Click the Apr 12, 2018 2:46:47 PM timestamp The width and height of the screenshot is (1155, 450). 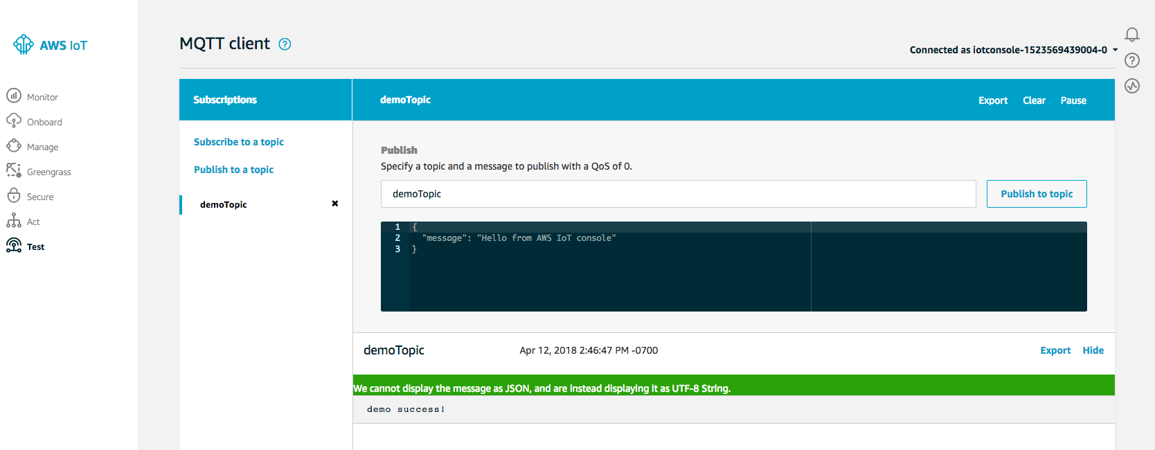589,350
